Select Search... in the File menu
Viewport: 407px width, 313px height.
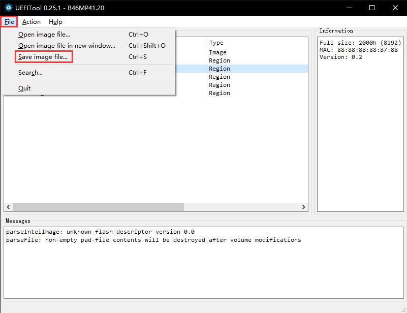click(x=30, y=73)
